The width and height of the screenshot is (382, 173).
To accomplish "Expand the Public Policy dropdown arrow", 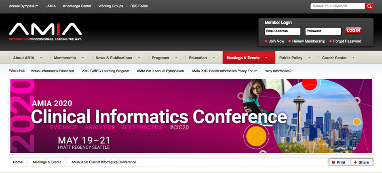I will tap(309, 58).
